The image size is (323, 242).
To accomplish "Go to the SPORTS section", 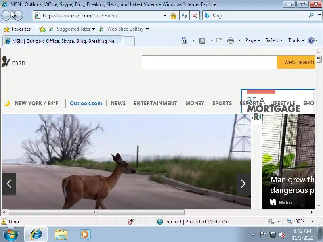I will click(222, 103).
